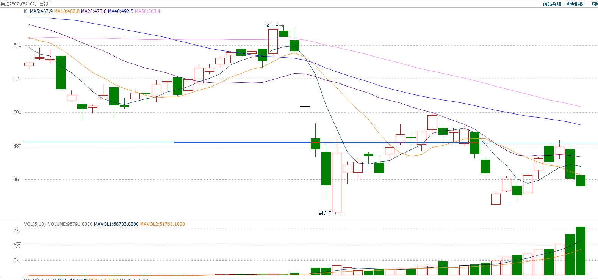Click the 6万 volume axis label
The height and width of the screenshot is (280, 598).
coord(17,245)
